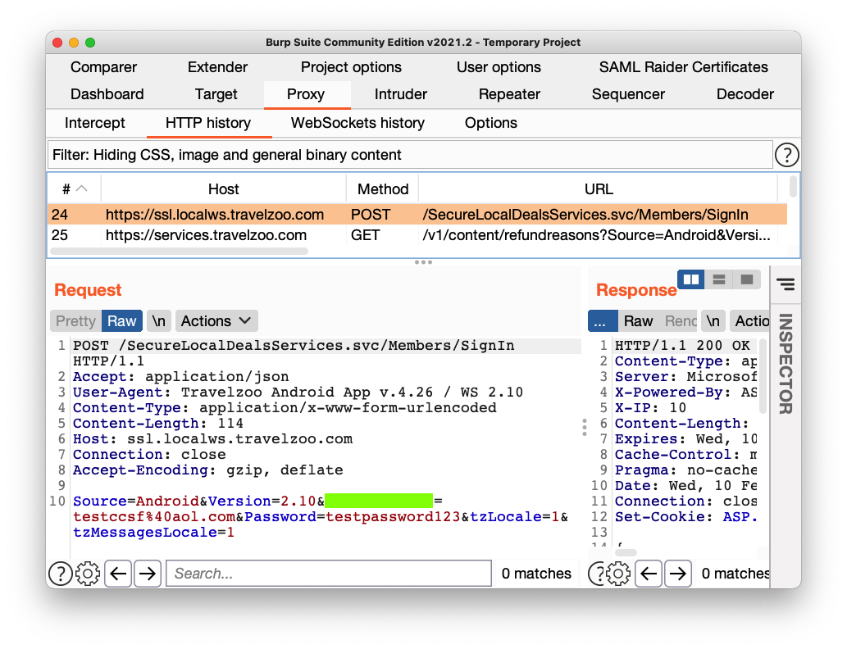The width and height of the screenshot is (847, 649).
Task: Click the Set-Cookie header in response
Action: pos(686,517)
